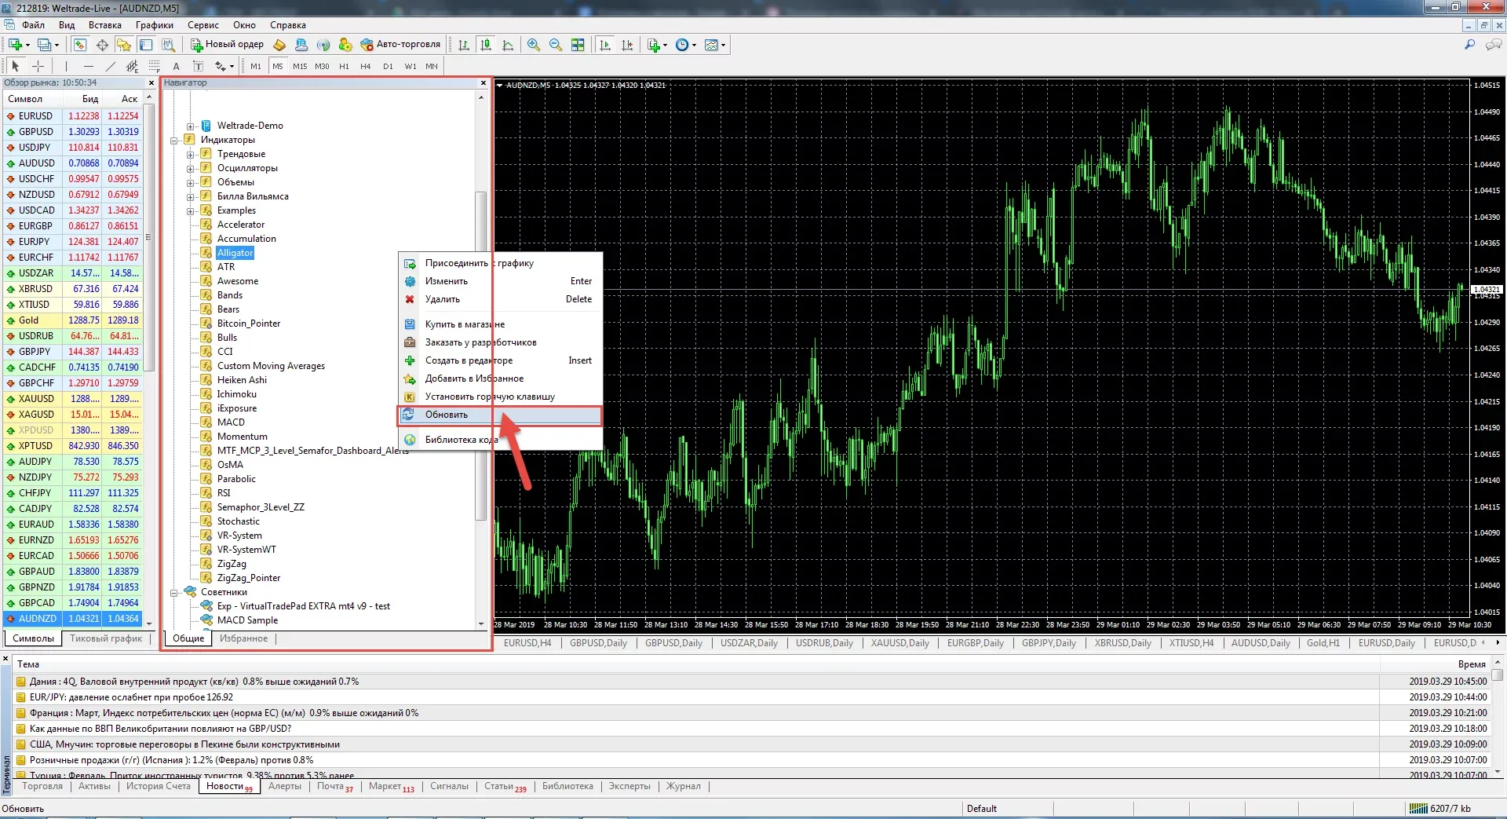Switch timeframe to H4
Screen dimensions: 1507x819
point(366,66)
